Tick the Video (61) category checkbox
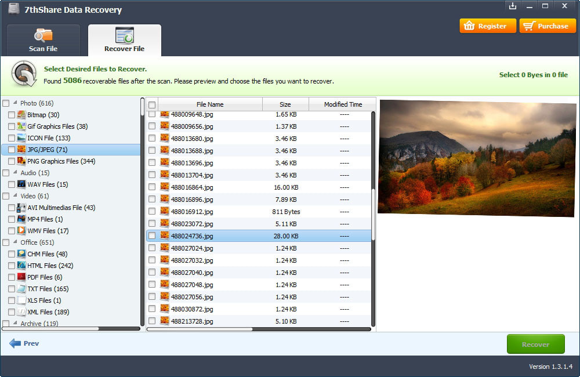 point(6,196)
